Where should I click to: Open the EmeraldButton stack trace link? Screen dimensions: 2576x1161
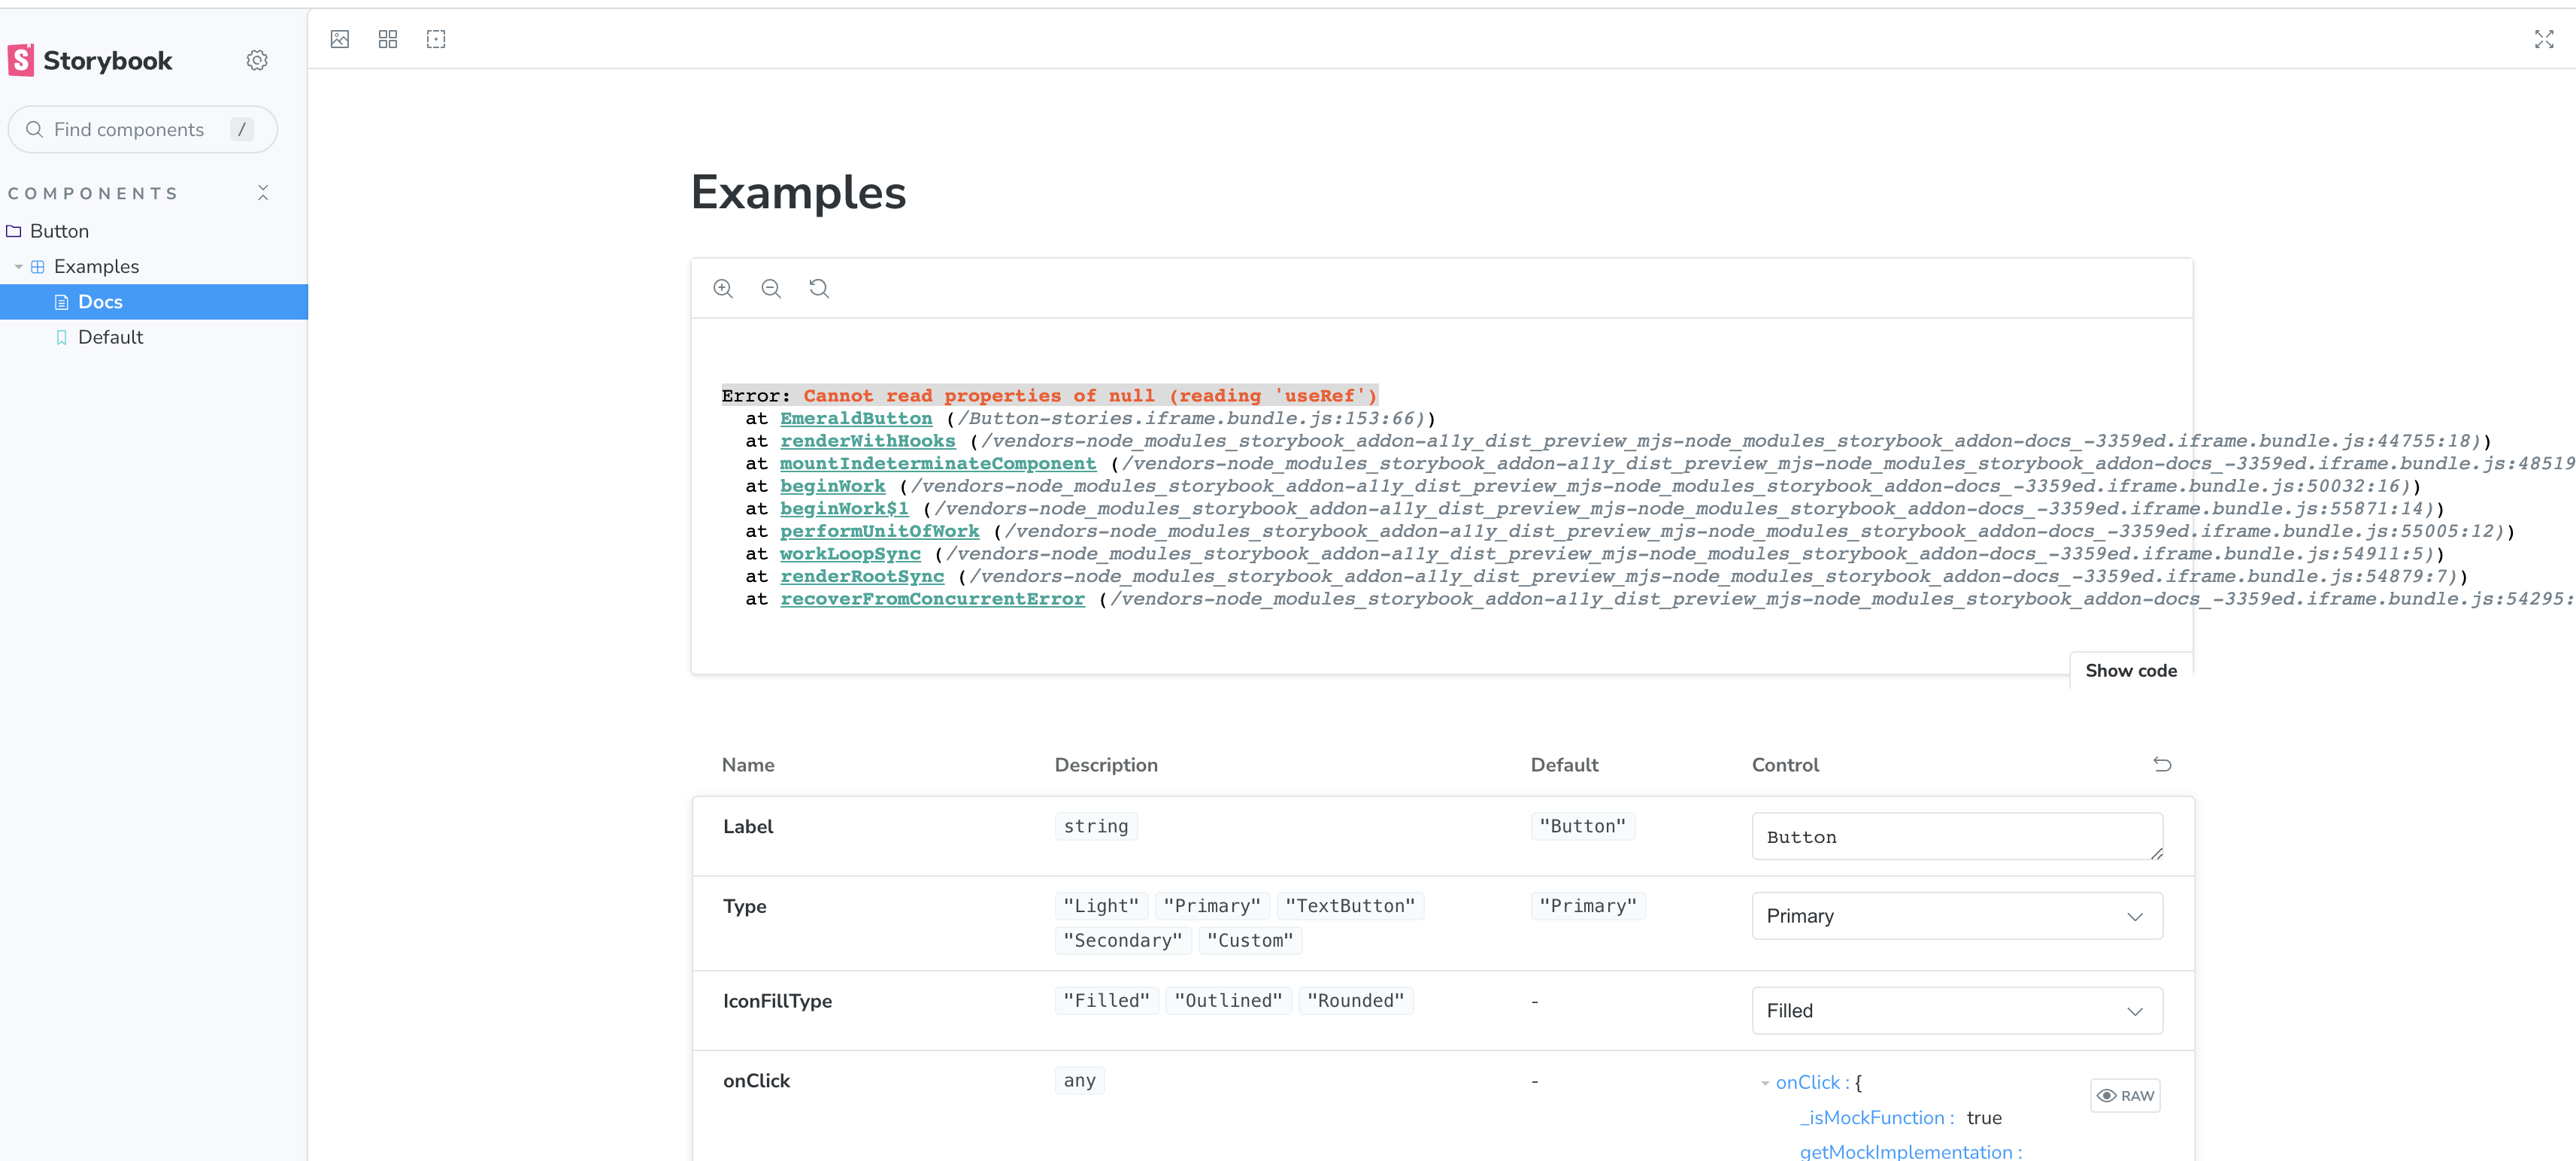point(856,418)
